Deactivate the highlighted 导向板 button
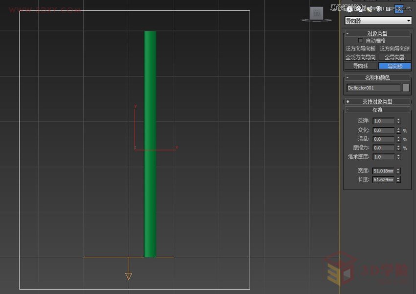Image resolution: width=416 pixels, height=294 pixels. (394, 66)
